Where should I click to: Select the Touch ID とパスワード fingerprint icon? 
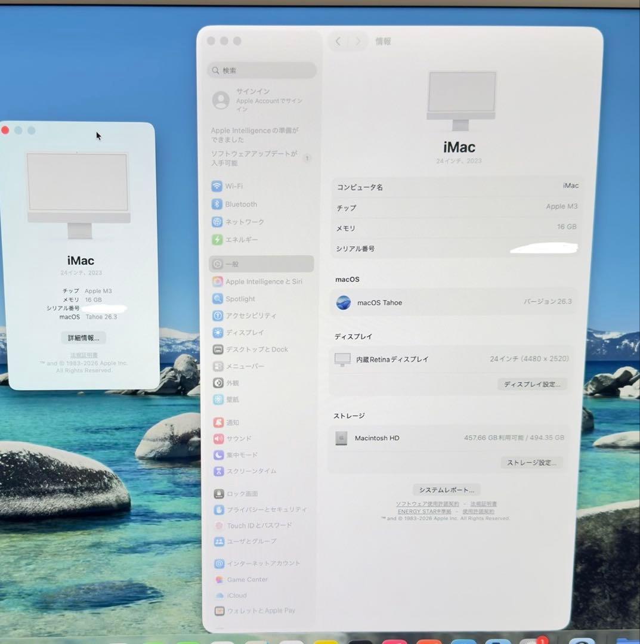[219, 526]
